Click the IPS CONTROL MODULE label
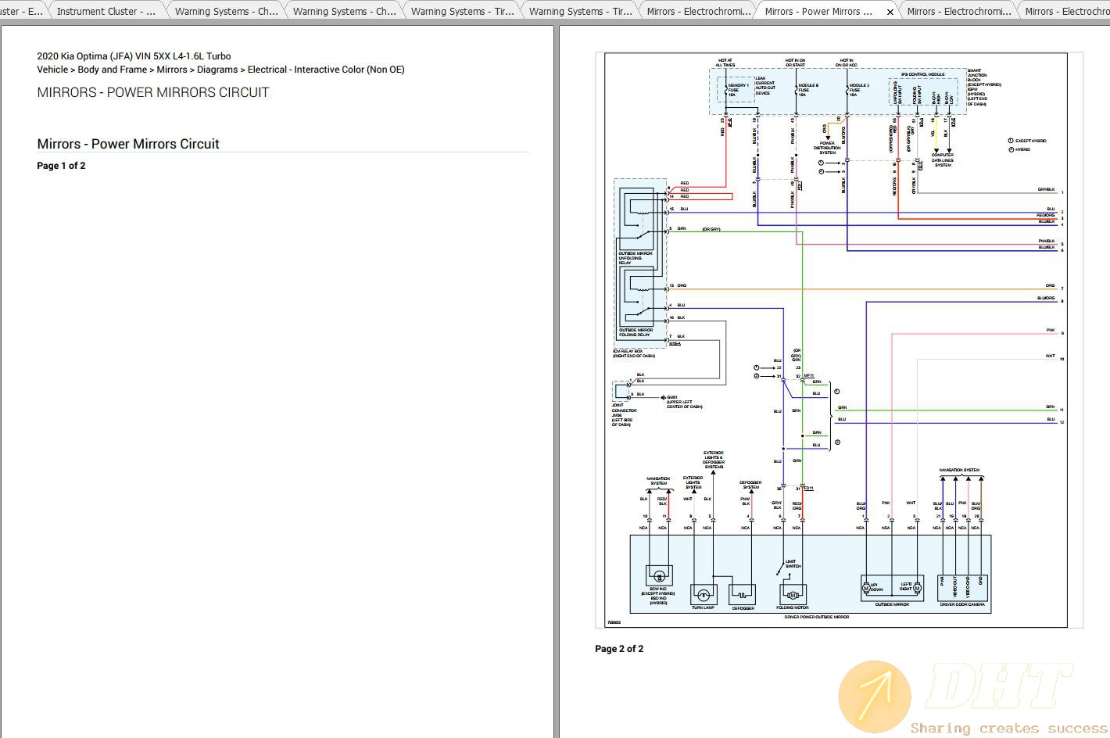Screen dimensions: 1110x738 coord(922,75)
